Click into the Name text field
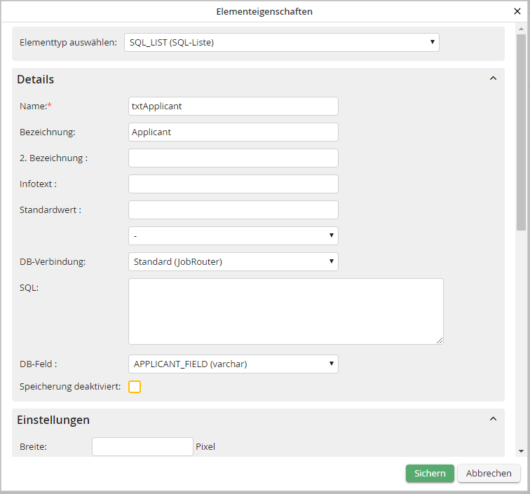 point(233,107)
